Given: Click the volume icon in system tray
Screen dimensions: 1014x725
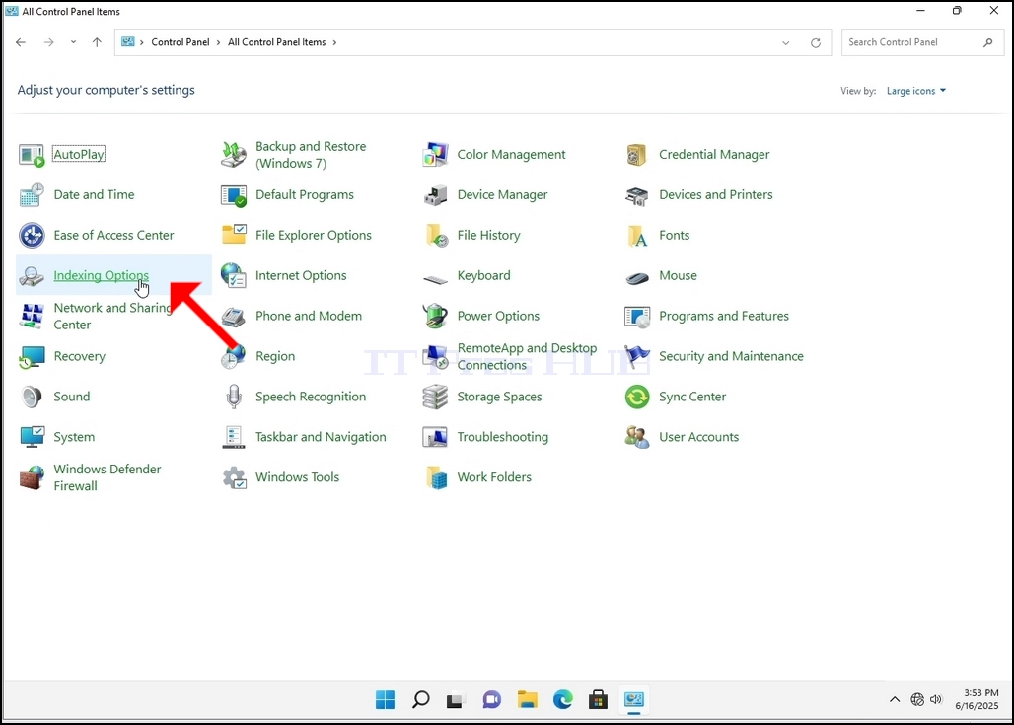Looking at the screenshot, I should click(x=936, y=699).
